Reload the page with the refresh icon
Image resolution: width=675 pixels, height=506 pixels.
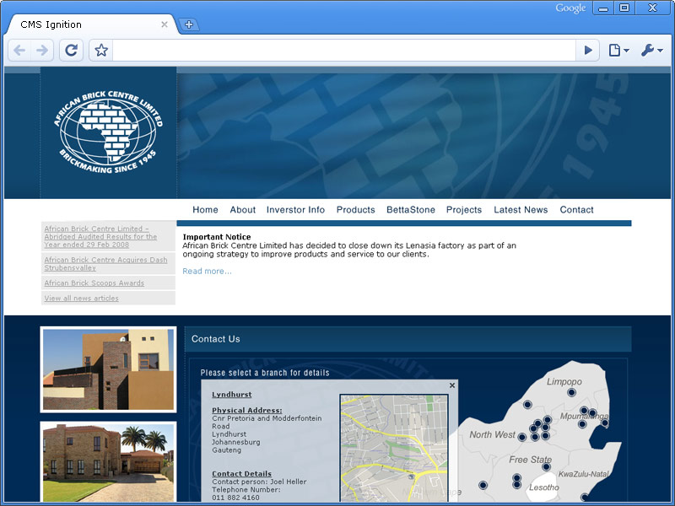[71, 51]
